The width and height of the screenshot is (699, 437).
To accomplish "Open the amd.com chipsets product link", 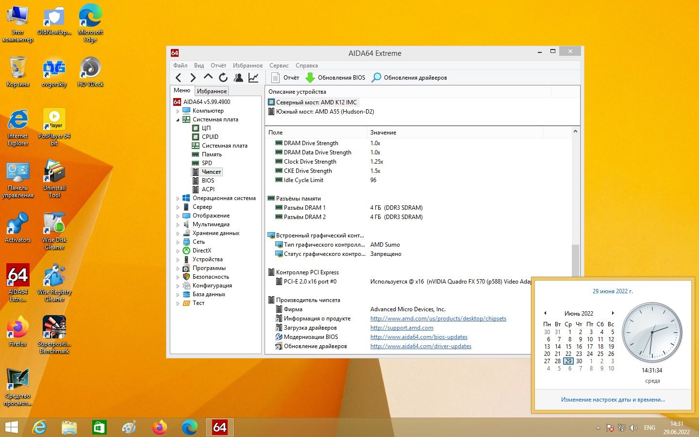I will (x=438, y=319).
